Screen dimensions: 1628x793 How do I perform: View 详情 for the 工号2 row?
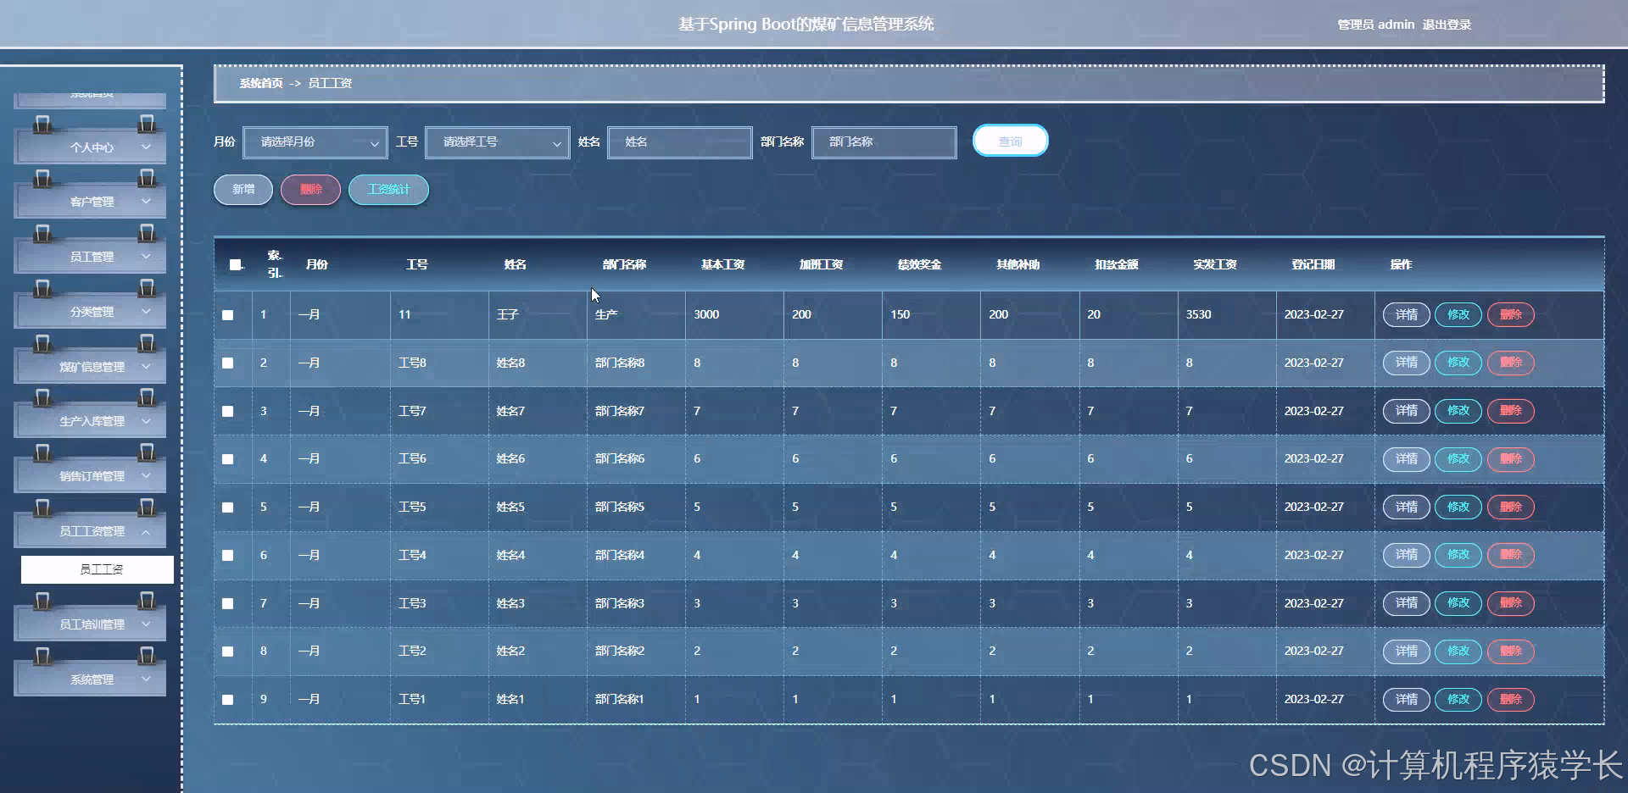tap(1407, 652)
